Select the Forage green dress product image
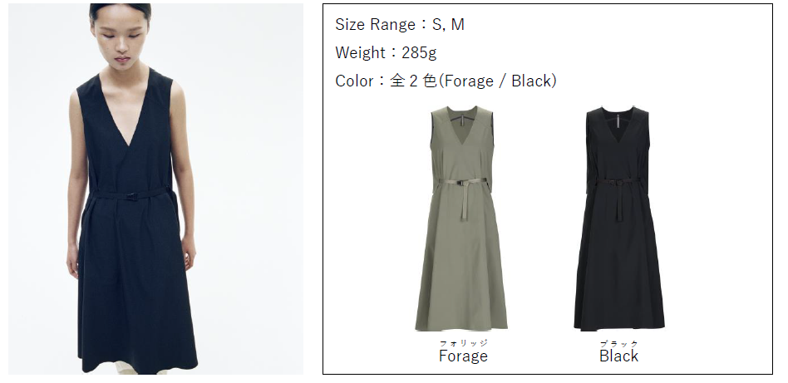788x383 pixels. tap(461, 219)
